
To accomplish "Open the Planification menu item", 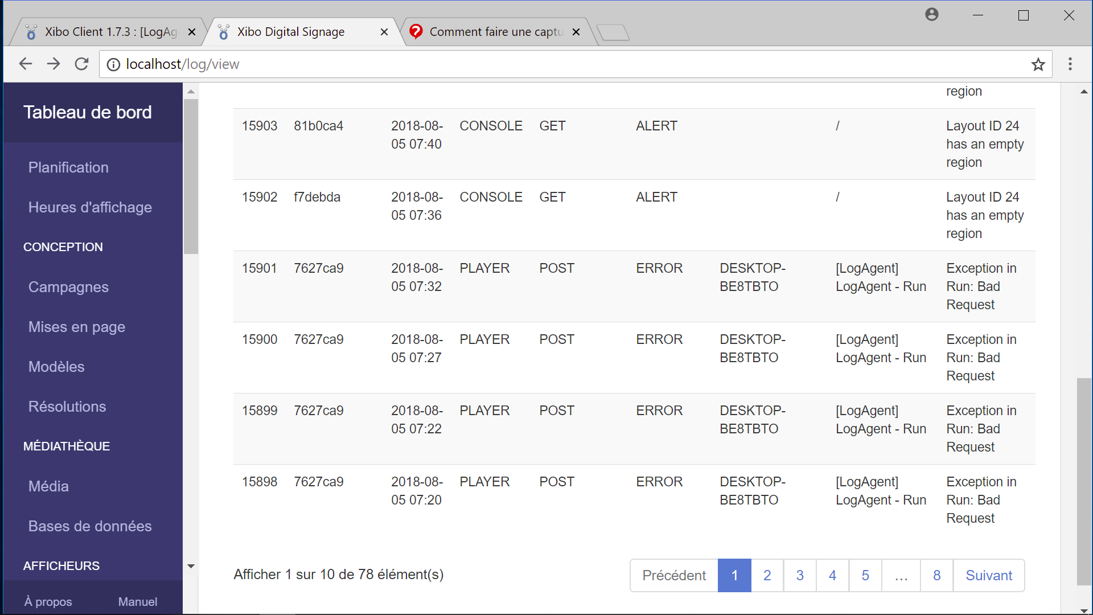I will (x=68, y=167).
